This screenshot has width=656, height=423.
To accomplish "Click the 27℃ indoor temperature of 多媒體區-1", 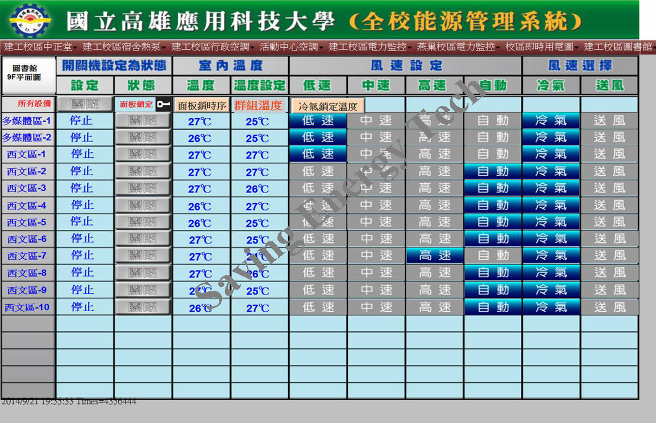I will click(200, 122).
